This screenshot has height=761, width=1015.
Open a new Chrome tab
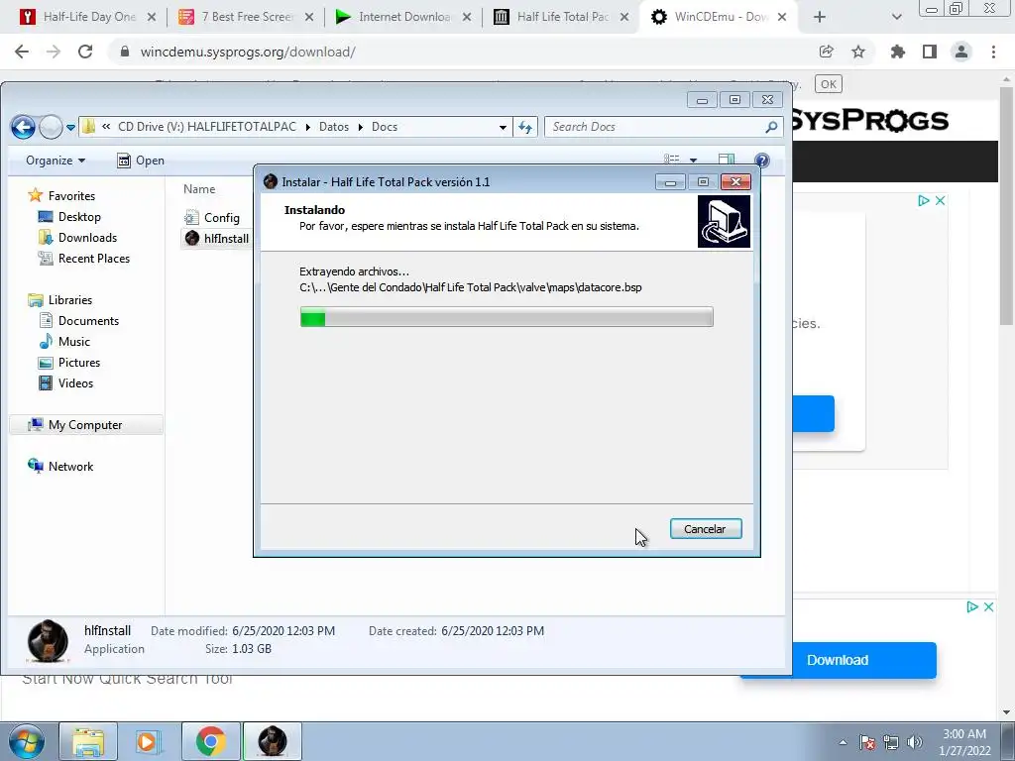(x=820, y=17)
